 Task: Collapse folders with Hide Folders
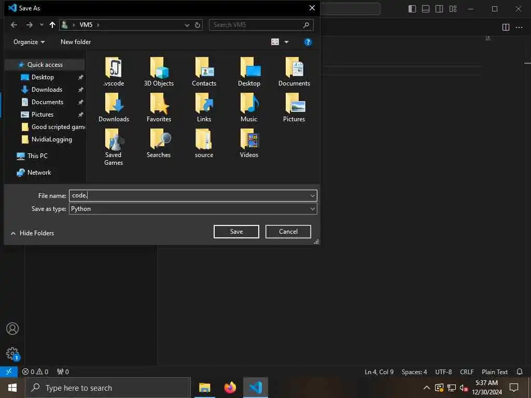coord(33,233)
